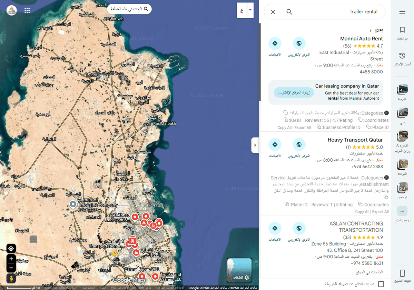This screenshot has height=290, width=414.
Task: Open ASLAN CONTRACTING TRANSPORTATION result title
Action: click(356, 227)
